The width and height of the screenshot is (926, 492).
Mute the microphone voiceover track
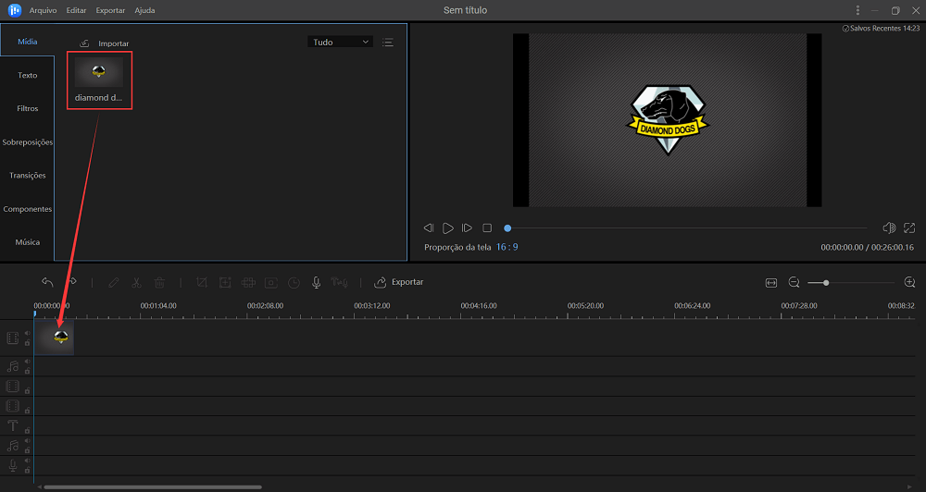point(27,461)
